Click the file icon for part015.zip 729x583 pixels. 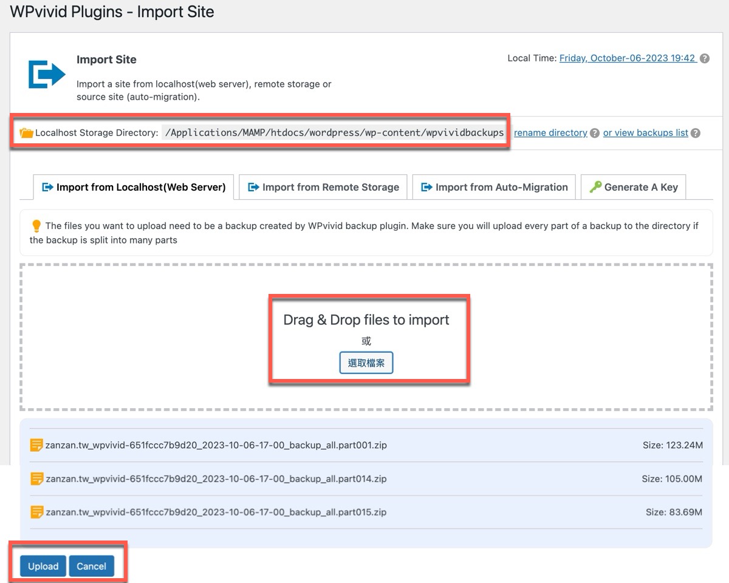click(x=36, y=512)
